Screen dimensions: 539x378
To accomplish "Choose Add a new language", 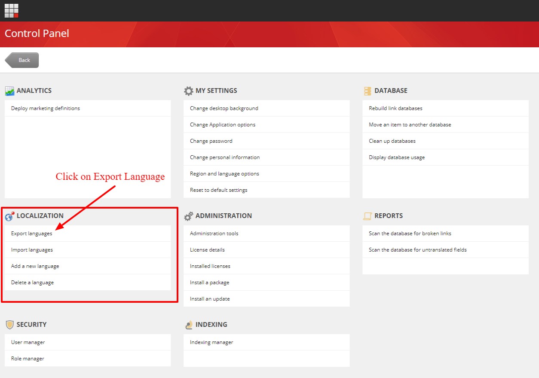I will tap(35, 266).
